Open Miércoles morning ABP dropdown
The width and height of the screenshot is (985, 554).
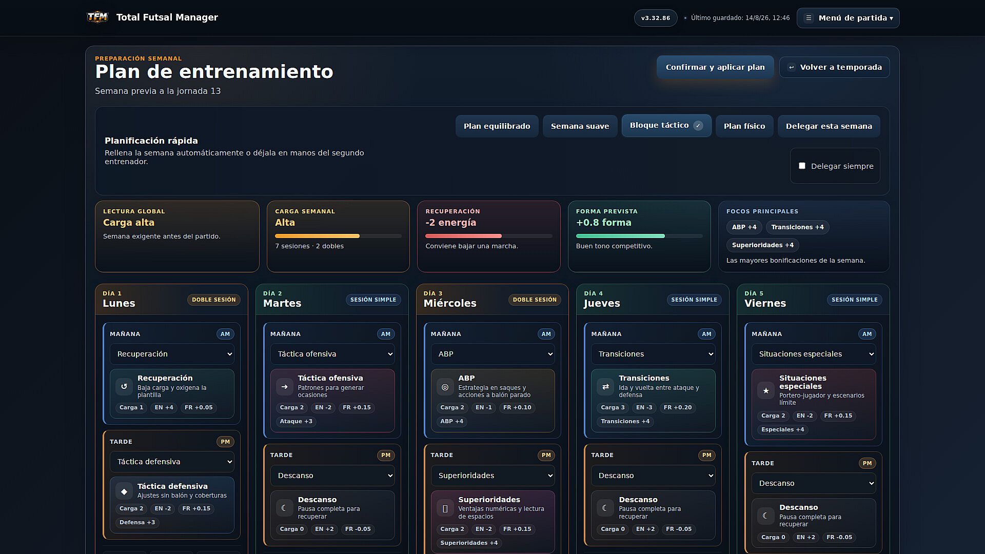pyautogui.click(x=493, y=354)
